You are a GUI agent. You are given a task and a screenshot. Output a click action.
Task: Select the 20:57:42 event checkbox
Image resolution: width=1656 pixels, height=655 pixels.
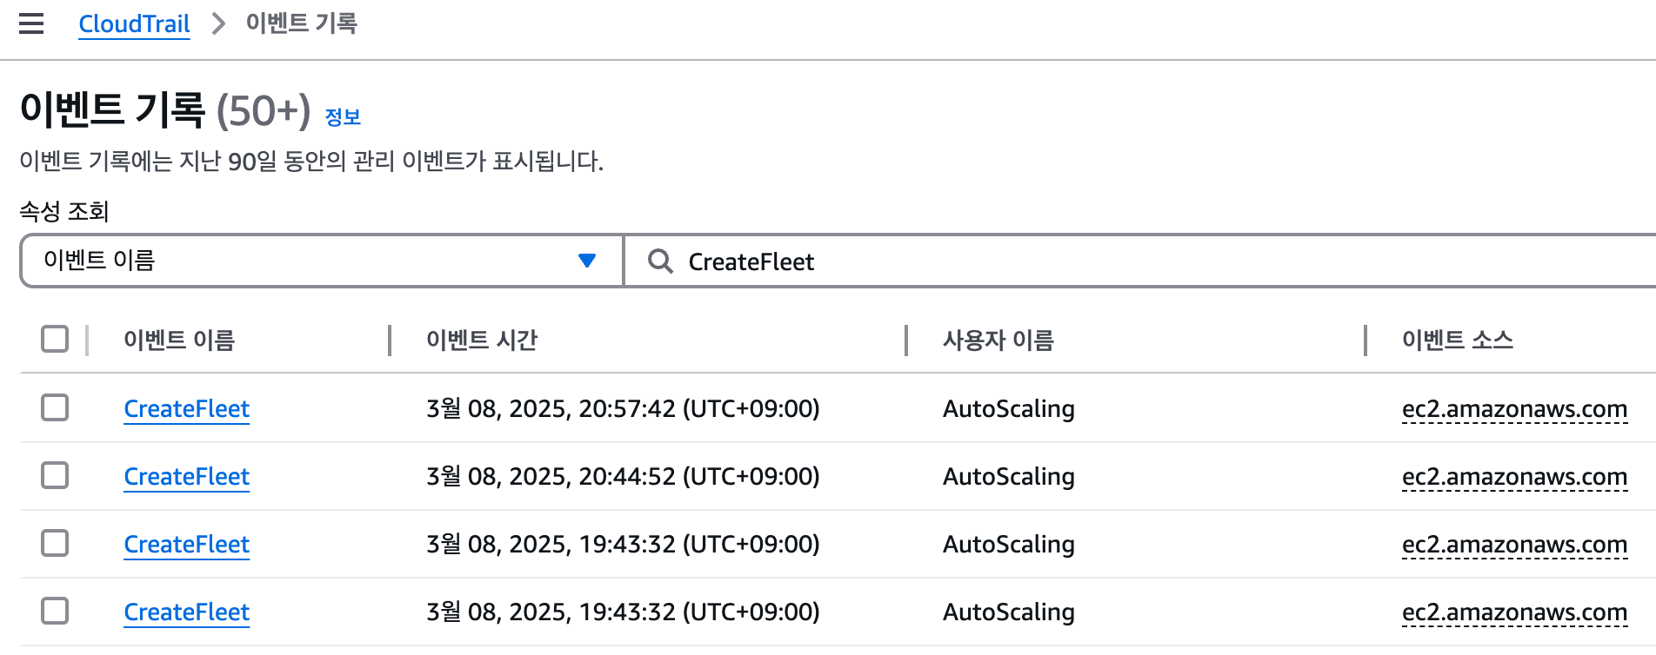coord(55,407)
